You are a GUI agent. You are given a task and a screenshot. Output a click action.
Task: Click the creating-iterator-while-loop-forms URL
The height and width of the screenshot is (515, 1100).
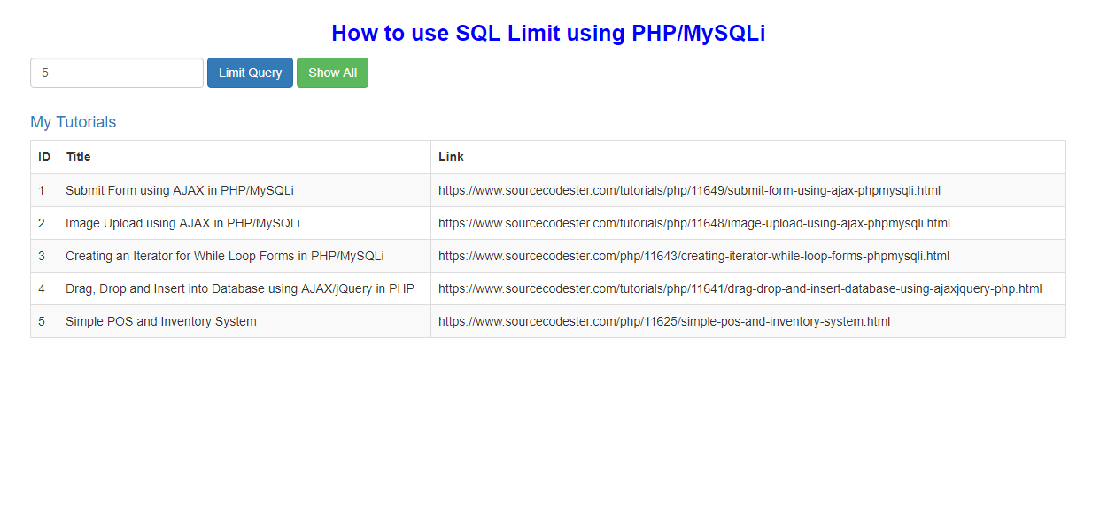pyautogui.click(x=693, y=256)
